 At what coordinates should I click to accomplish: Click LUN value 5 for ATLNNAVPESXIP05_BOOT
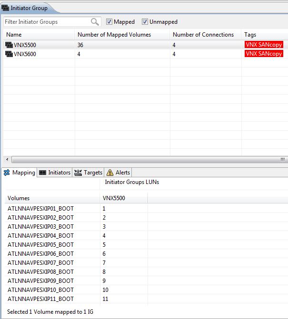tap(104, 245)
